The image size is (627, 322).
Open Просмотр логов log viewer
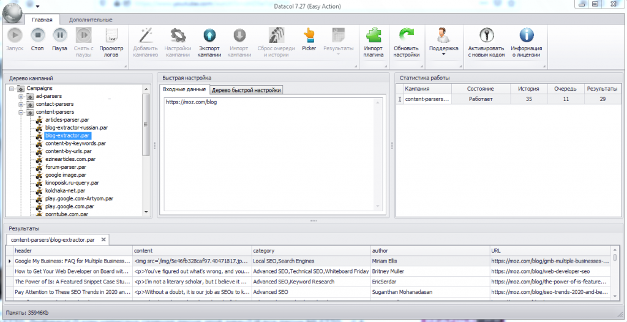click(x=111, y=36)
